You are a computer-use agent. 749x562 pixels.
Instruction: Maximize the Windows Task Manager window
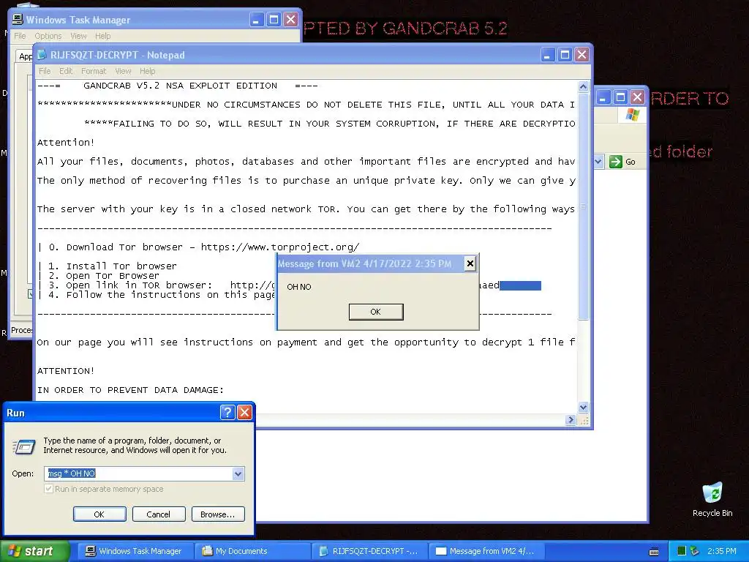coord(274,20)
